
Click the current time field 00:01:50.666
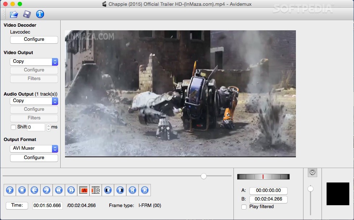click(47, 206)
